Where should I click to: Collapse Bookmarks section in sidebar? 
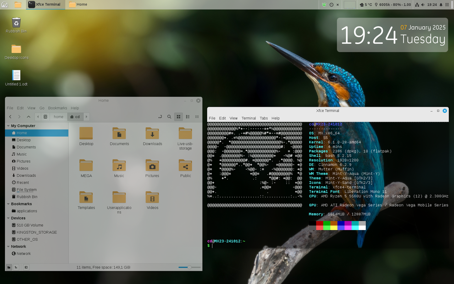[x=8, y=204]
